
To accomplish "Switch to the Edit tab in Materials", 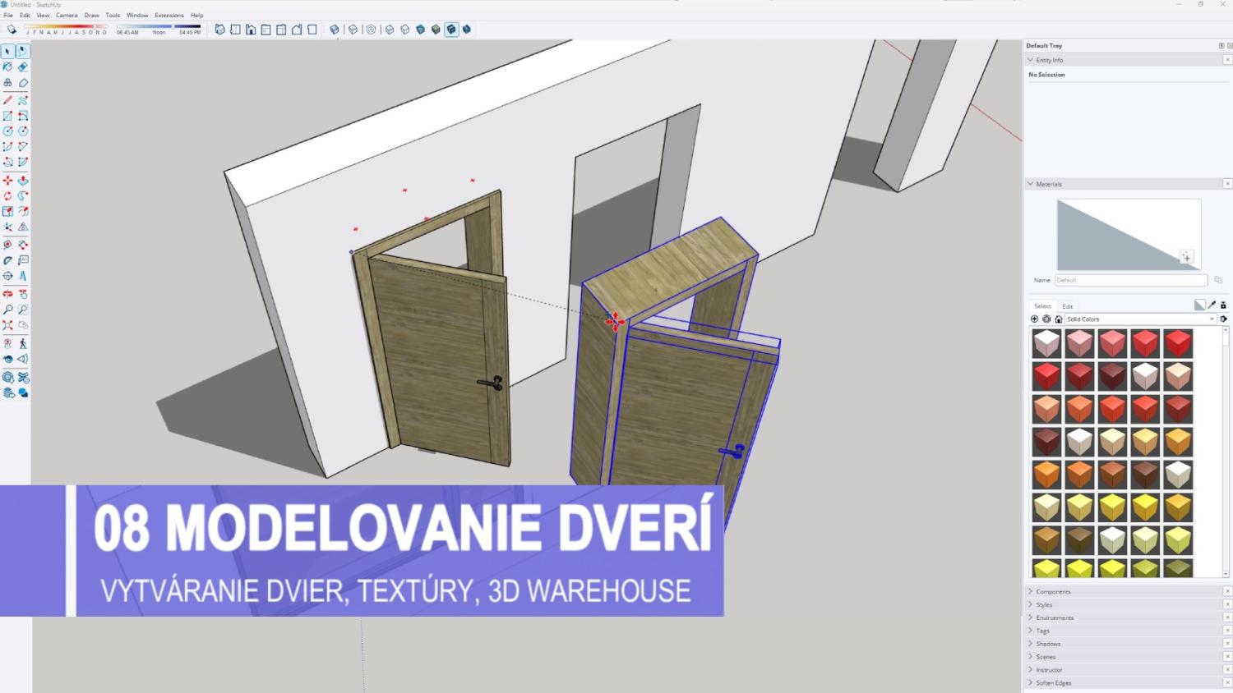I will click(1068, 306).
